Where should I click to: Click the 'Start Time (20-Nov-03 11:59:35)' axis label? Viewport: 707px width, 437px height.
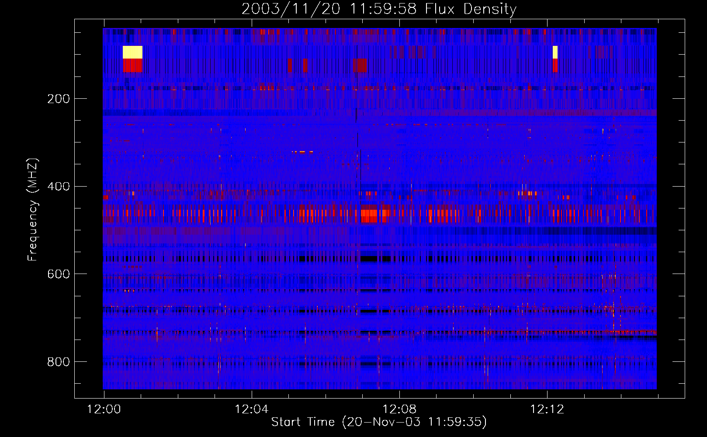tap(379, 422)
